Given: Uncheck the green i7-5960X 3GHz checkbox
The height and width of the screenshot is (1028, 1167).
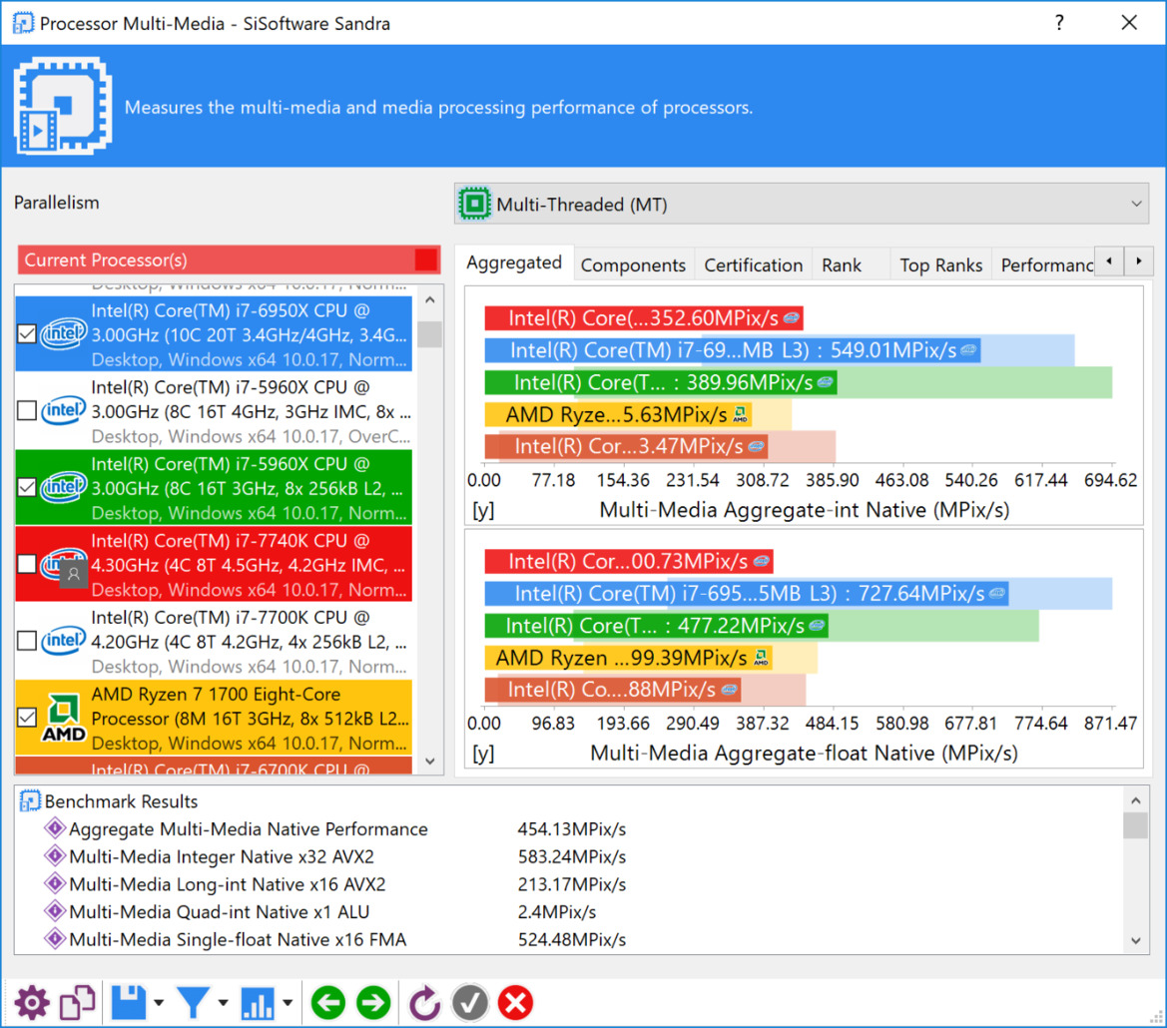Looking at the screenshot, I should click(x=27, y=487).
